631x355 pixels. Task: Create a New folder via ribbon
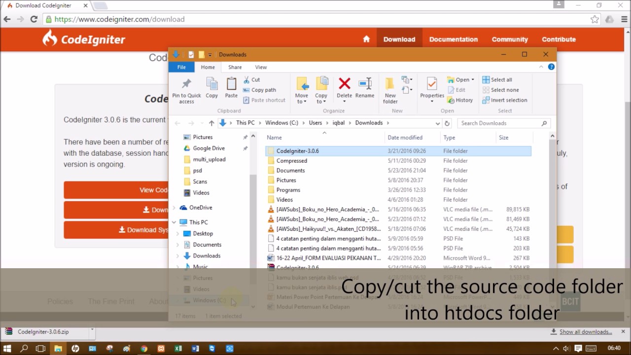pyautogui.click(x=390, y=90)
